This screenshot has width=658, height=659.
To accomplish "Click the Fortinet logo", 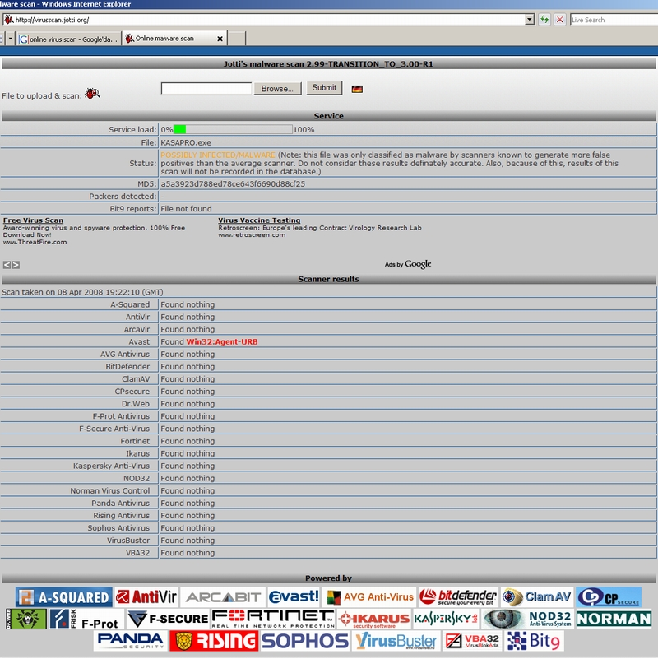I will (x=273, y=619).
